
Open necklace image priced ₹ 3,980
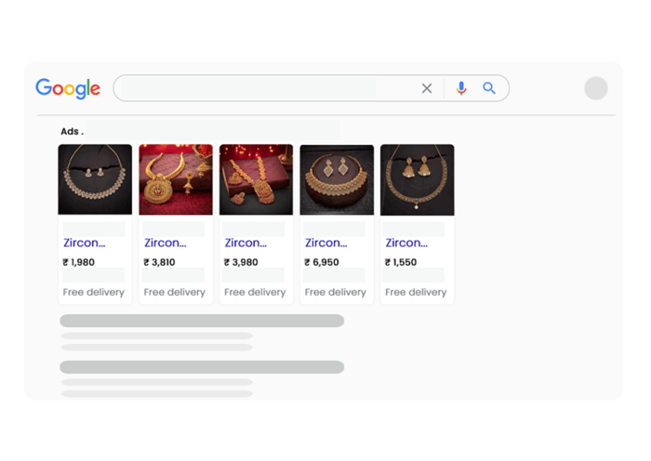[256, 179]
